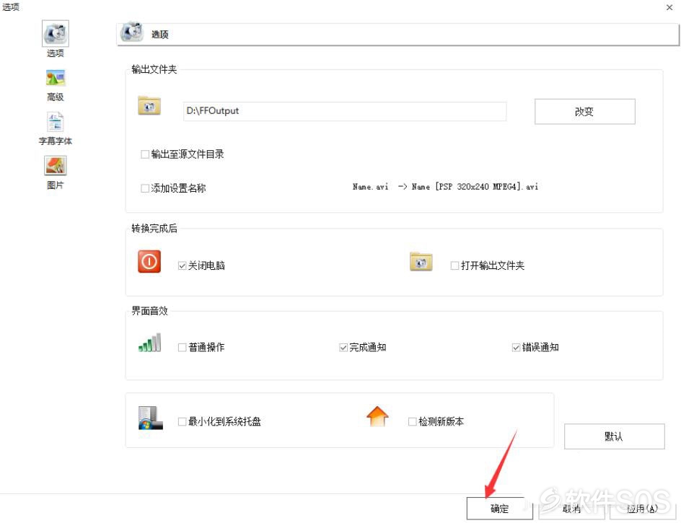The image size is (681, 523).
Task: Click the Name.avi naming example text
Action: (x=445, y=187)
